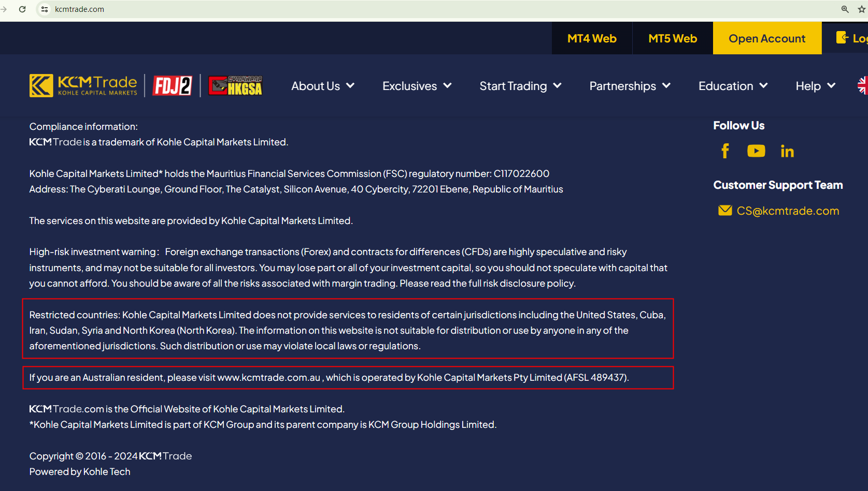This screenshot has height=491, width=868.
Task: Click the 'Copyright © 2016 - 2024' line
Action: [x=110, y=456]
